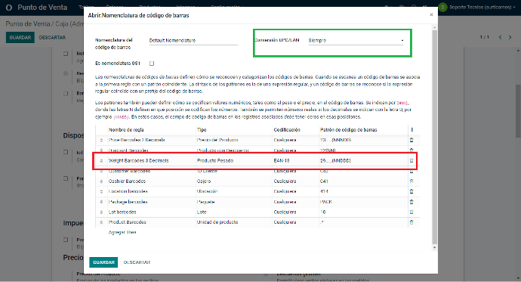Click Descartar in the dialog footer
Image resolution: width=521 pixels, height=282 pixels.
[x=137, y=262]
